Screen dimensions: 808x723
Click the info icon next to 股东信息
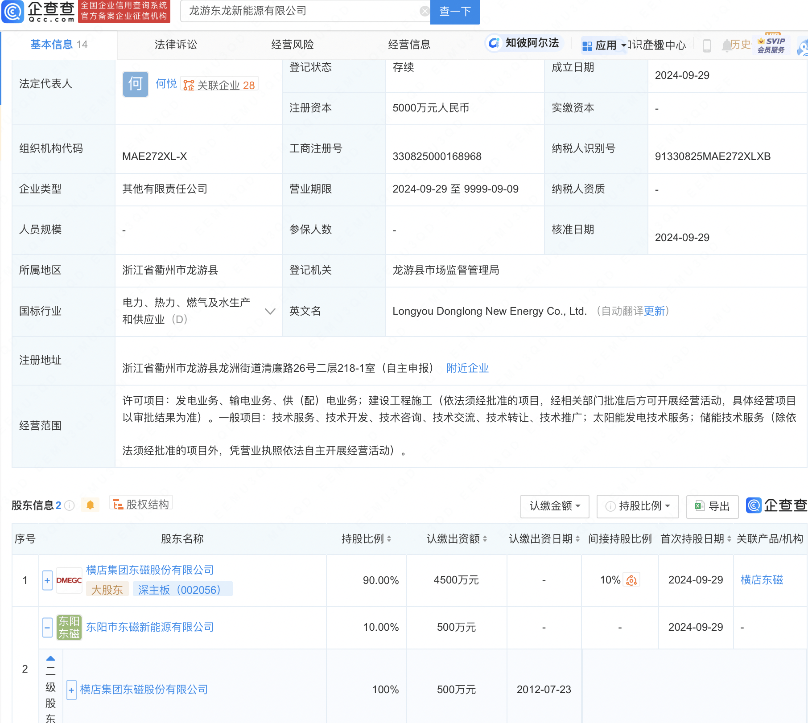(x=70, y=505)
